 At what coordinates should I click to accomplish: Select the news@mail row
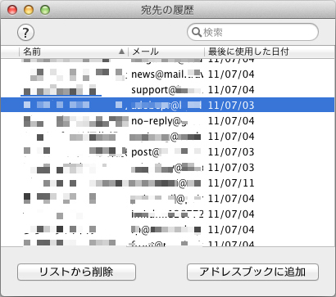coord(168,74)
